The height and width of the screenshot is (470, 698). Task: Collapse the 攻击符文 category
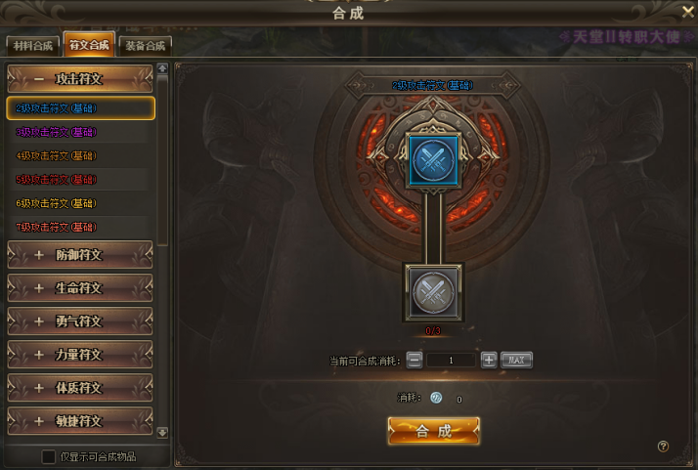tap(80, 79)
